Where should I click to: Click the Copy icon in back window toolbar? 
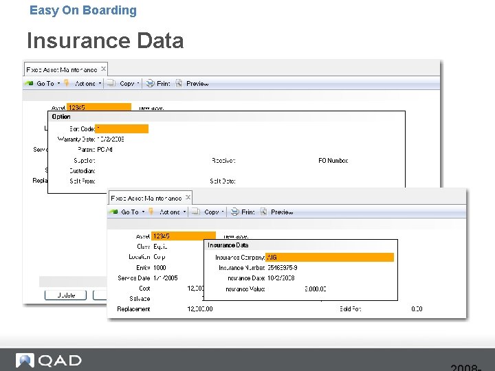pyautogui.click(x=111, y=83)
